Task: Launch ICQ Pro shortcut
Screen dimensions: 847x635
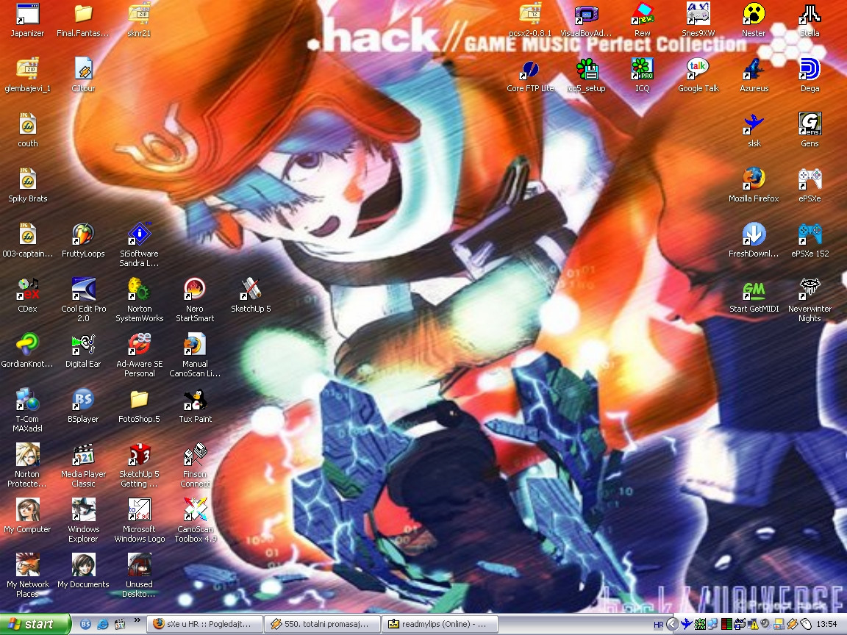Action: [643, 75]
